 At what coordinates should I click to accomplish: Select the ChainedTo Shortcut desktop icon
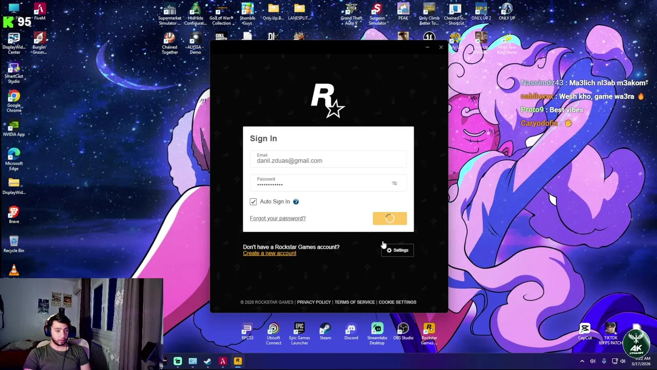(455, 14)
